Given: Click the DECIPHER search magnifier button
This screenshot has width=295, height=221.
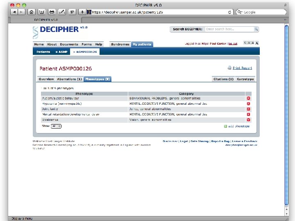Looking at the screenshot, I should (256, 29).
